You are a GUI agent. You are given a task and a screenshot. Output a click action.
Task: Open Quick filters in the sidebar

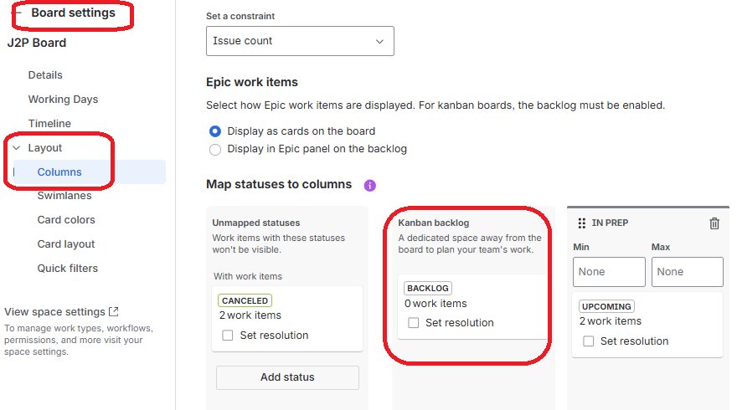coord(67,269)
